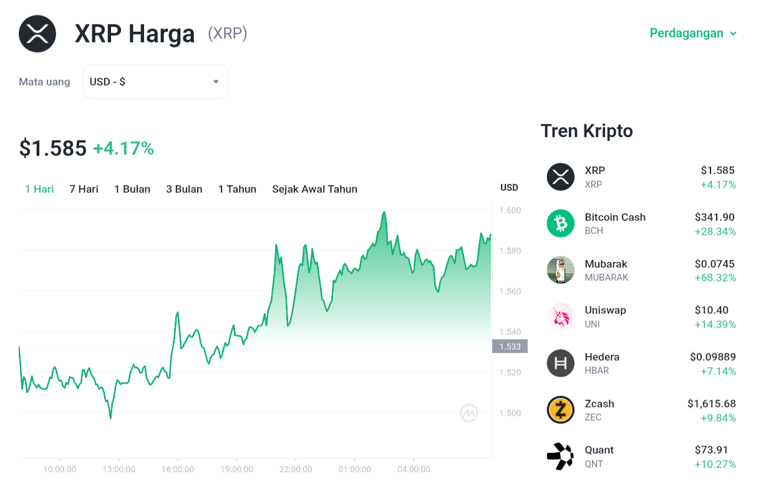
Task: Click the Bitcoin Cash green logo icon
Action: (x=560, y=223)
